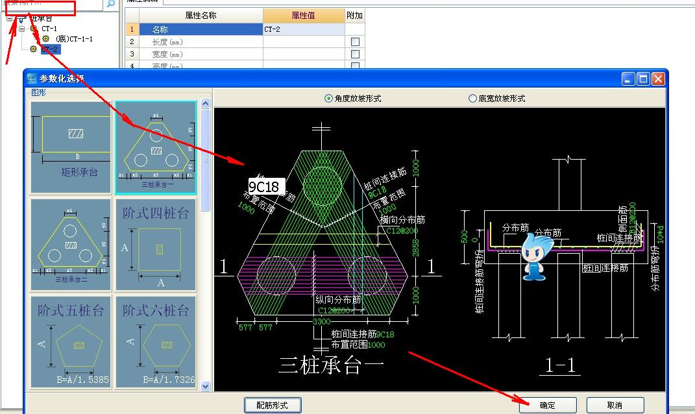Click the green B12@200 side rebar value
This screenshot has height=414, width=695.
(633, 218)
